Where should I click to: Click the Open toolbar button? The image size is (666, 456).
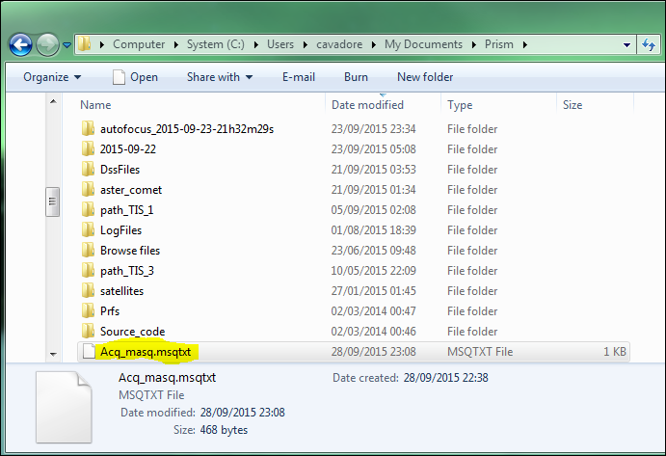click(135, 77)
